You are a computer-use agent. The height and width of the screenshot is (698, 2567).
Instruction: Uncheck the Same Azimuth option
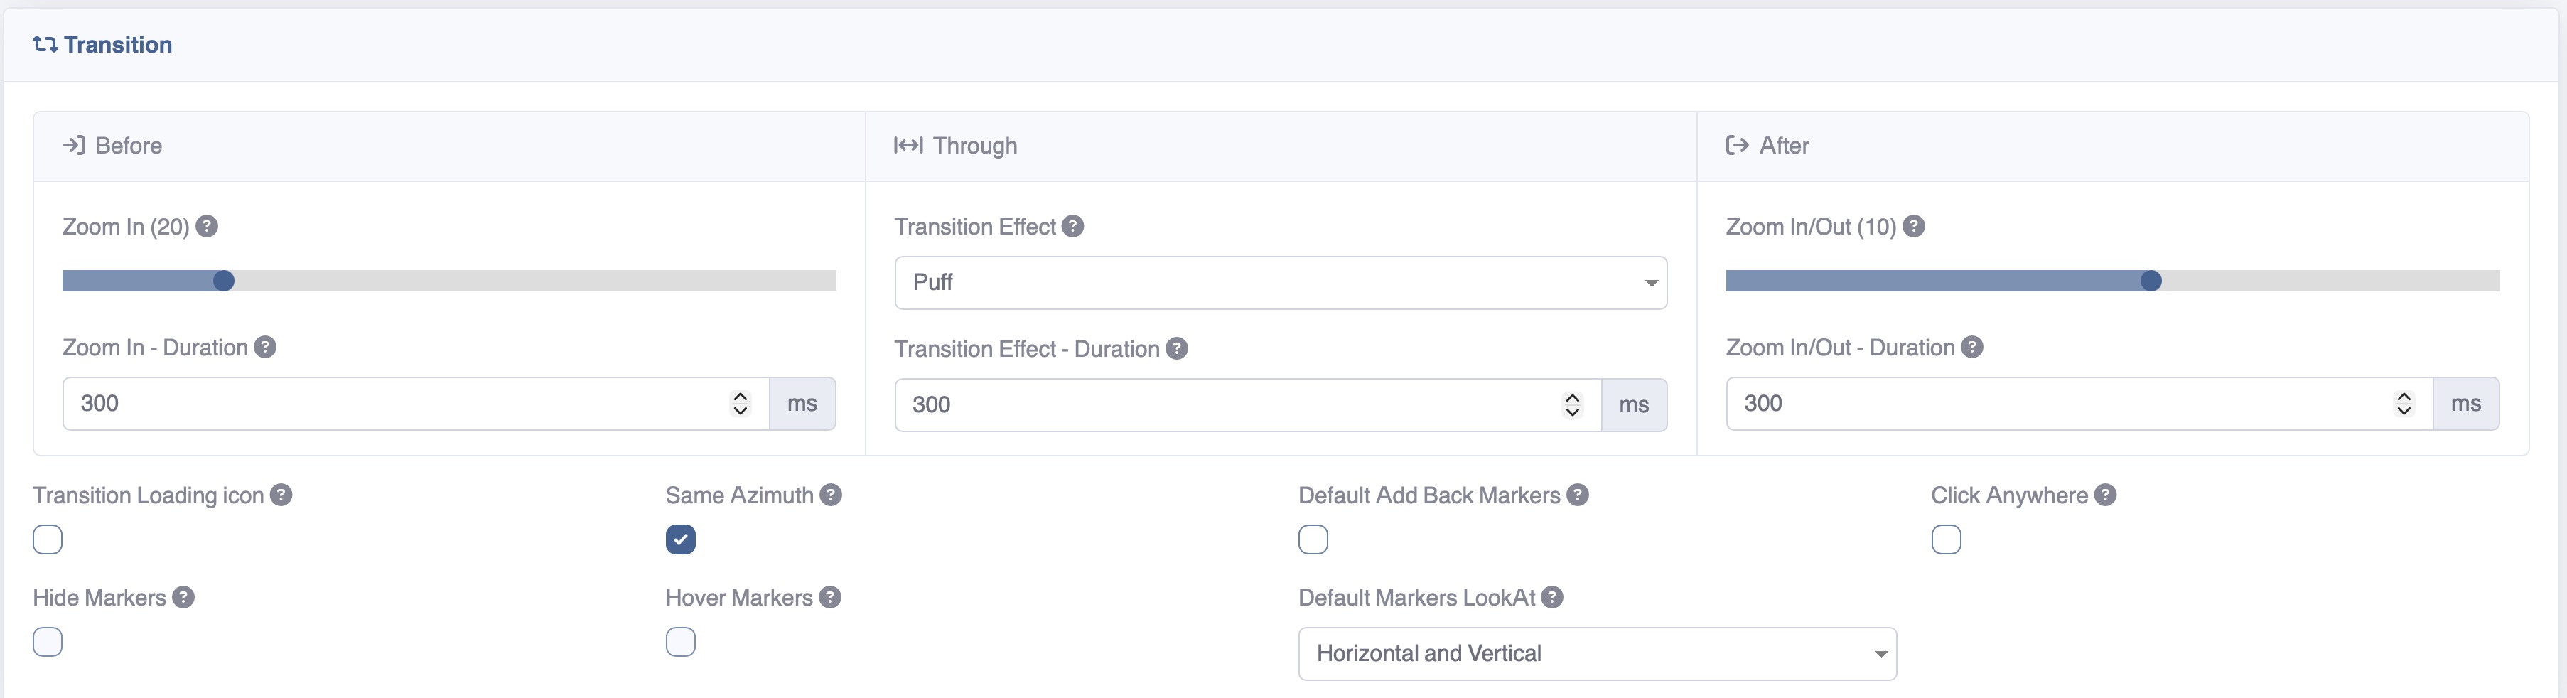pos(681,539)
